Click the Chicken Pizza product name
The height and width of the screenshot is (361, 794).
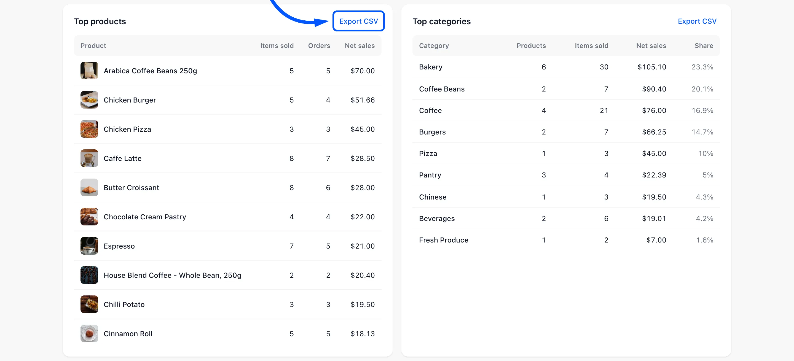click(127, 129)
